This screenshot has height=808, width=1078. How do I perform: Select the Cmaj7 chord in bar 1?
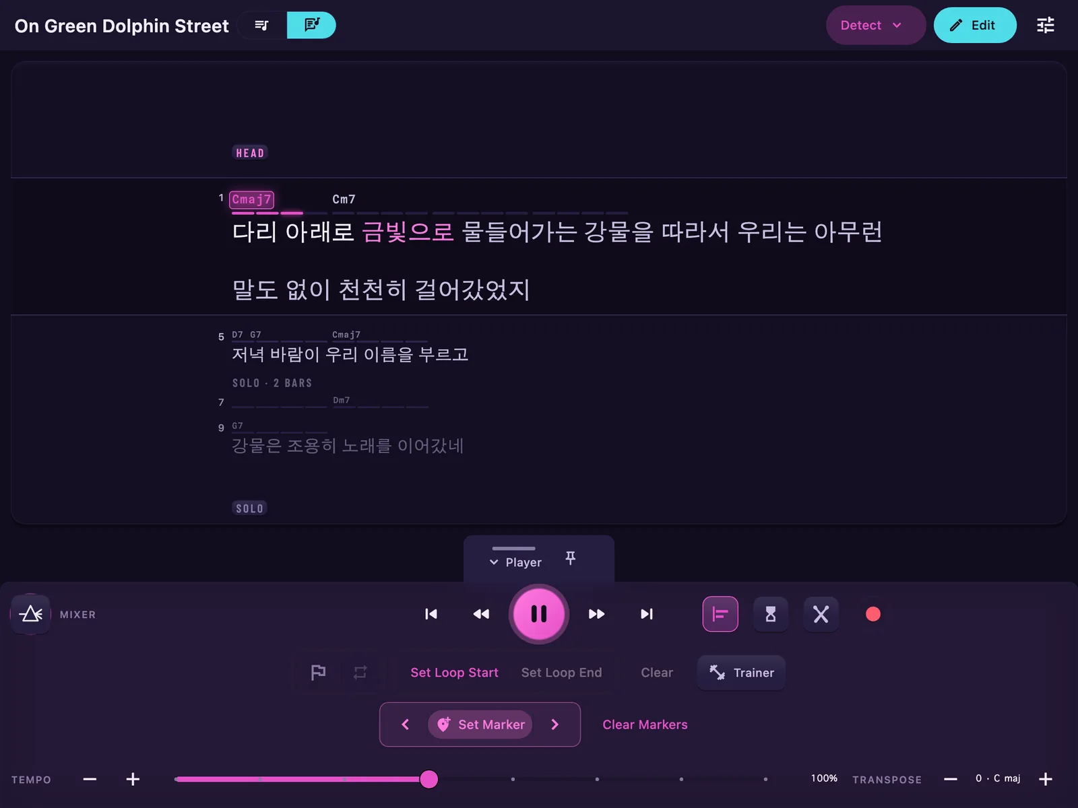tap(251, 199)
